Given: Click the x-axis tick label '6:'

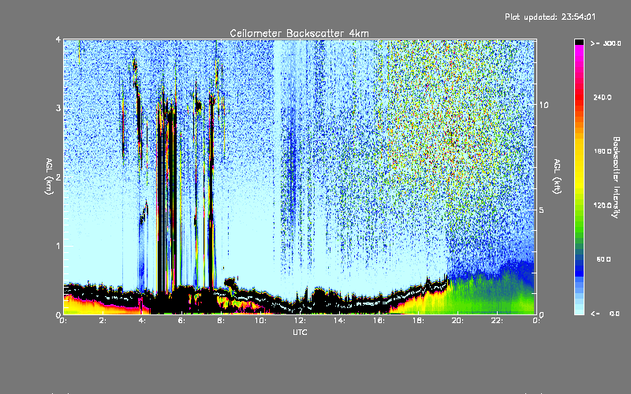Looking at the screenshot, I should point(182,321).
